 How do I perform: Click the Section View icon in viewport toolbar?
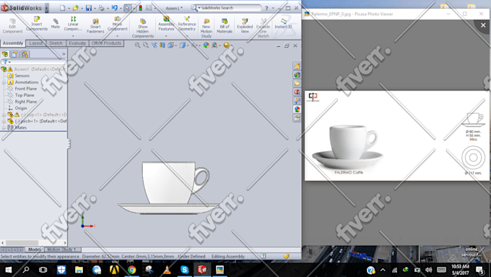pyautogui.click(x=162, y=45)
